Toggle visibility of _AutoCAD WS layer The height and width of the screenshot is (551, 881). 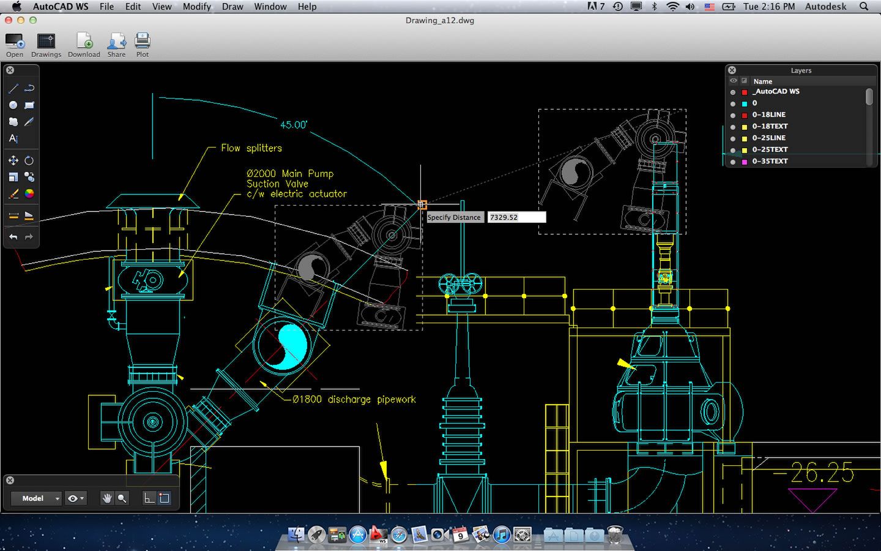pos(733,92)
